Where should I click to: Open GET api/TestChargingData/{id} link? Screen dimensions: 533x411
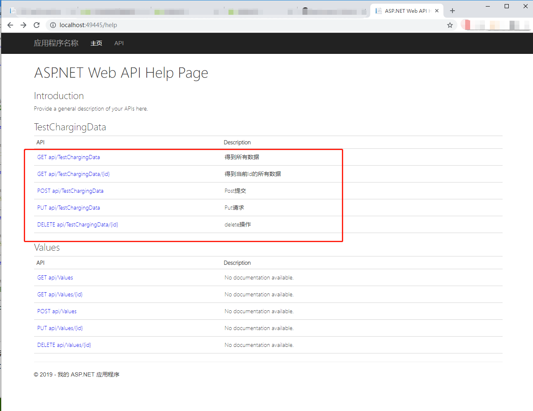click(x=74, y=174)
